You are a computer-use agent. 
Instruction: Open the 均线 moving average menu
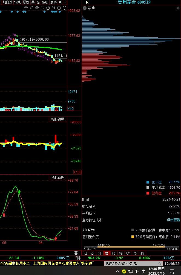[x=18, y=2]
